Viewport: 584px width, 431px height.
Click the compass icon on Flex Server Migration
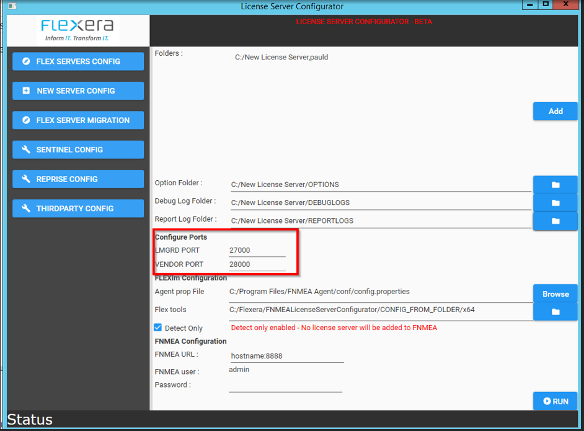coord(26,120)
